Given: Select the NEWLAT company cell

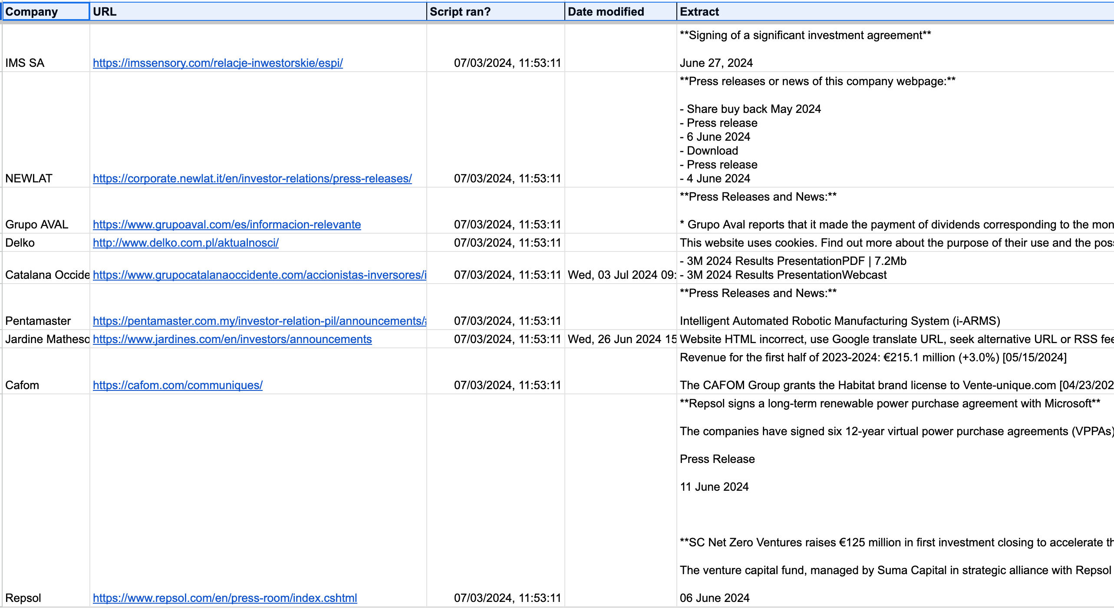Looking at the screenshot, I should (46, 130).
